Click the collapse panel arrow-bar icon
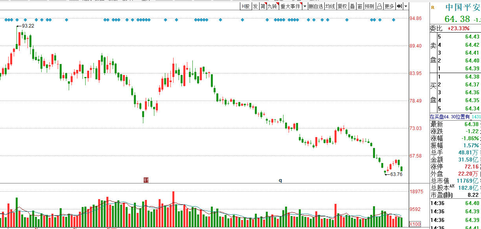 [x=399, y=6]
